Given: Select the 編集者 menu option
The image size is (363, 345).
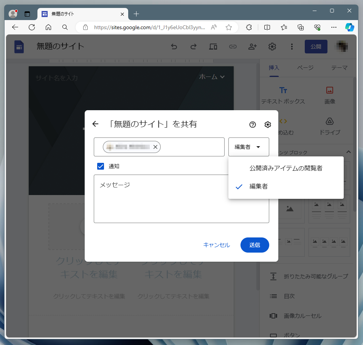Looking at the screenshot, I should click(x=286, y=186).
